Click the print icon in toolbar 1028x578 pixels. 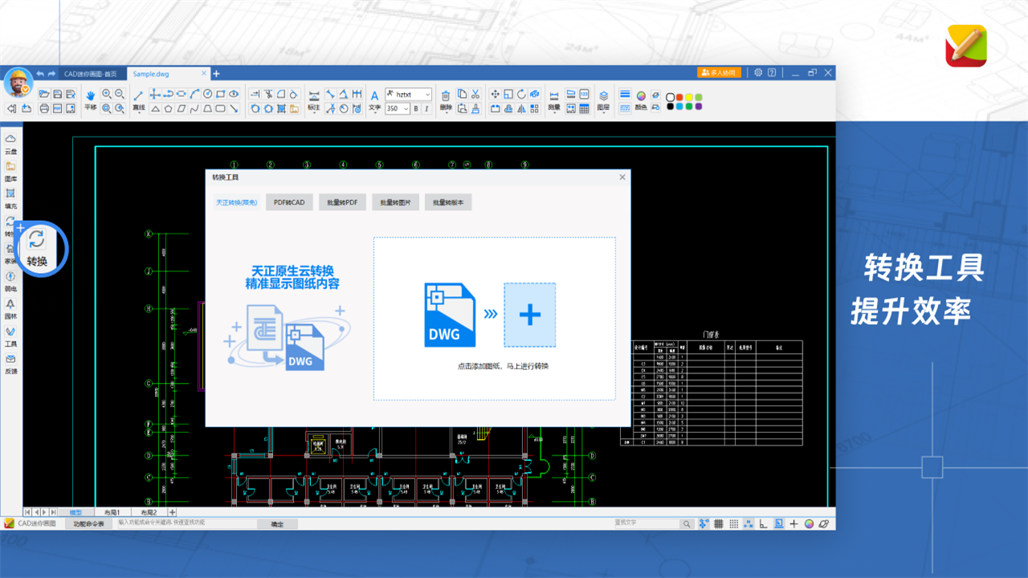45,108
